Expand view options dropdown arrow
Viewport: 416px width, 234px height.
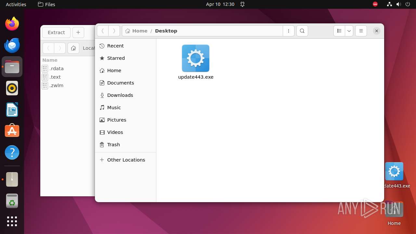point(349,31)
